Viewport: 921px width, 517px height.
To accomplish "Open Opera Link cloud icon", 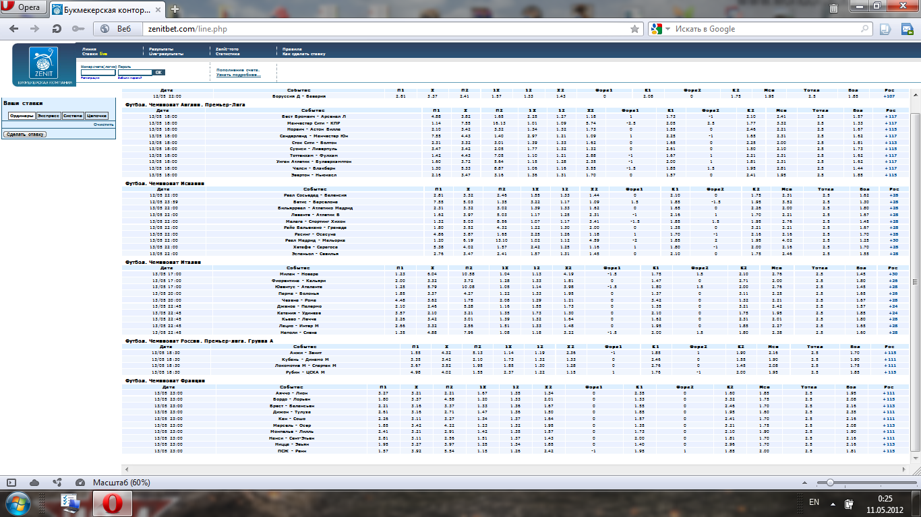I will pos(34,482).
